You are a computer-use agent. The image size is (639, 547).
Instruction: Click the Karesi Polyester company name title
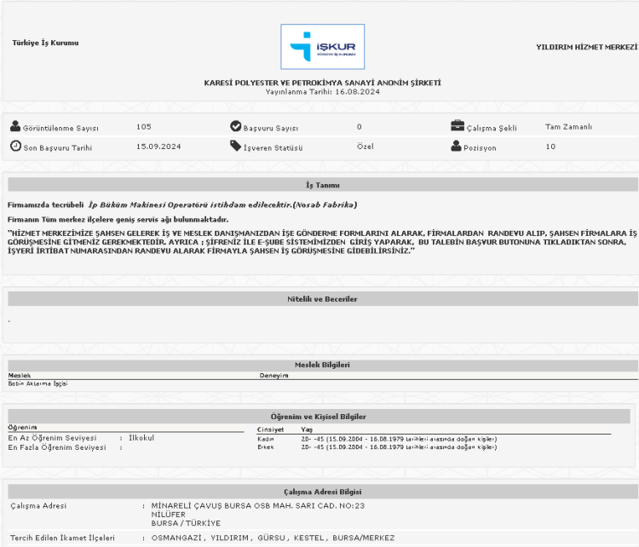[x=322, y=83]
